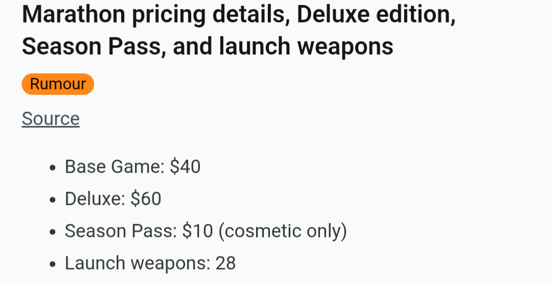Click the bullet before the Launch weapons item

(x=53, y=264)
